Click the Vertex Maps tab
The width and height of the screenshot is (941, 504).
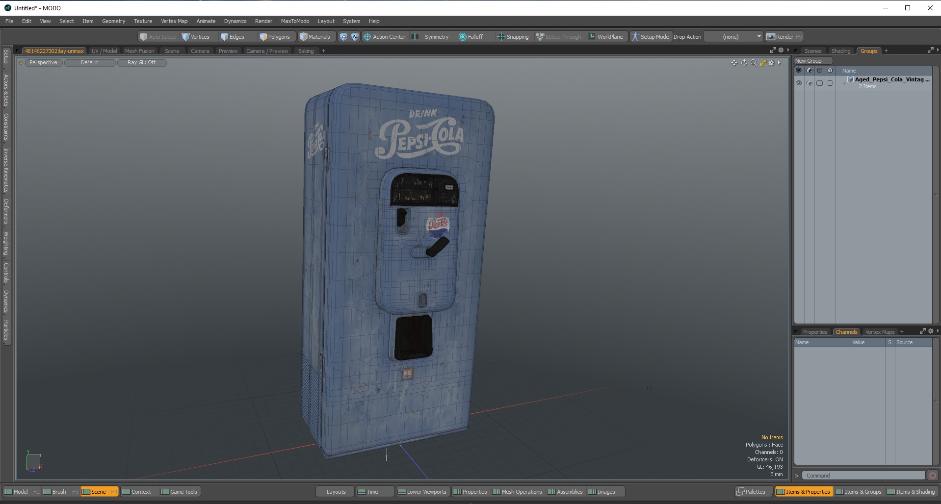[x=880, y=332]
